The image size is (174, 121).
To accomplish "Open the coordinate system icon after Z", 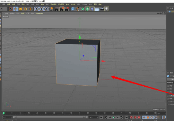I will click(51, 9).
